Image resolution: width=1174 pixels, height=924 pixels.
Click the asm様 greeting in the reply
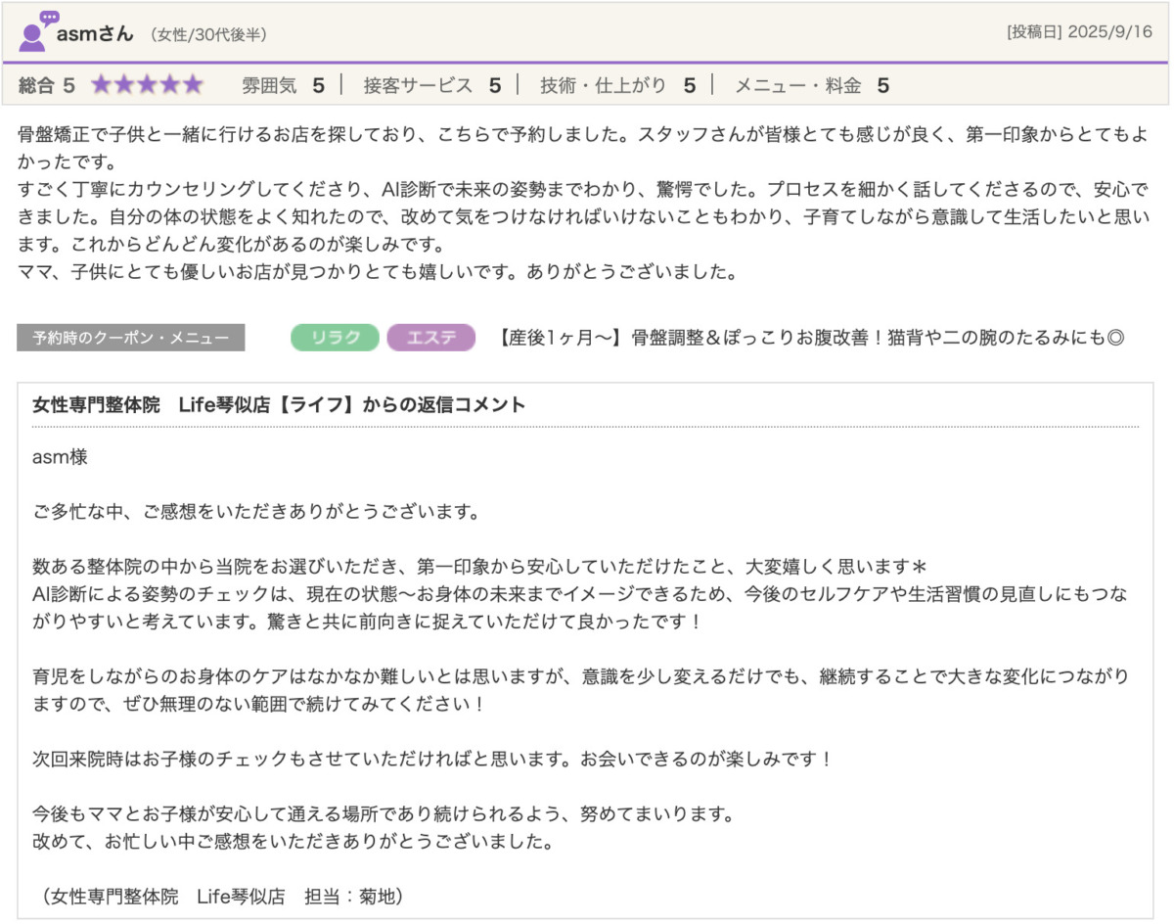(62, 456)
